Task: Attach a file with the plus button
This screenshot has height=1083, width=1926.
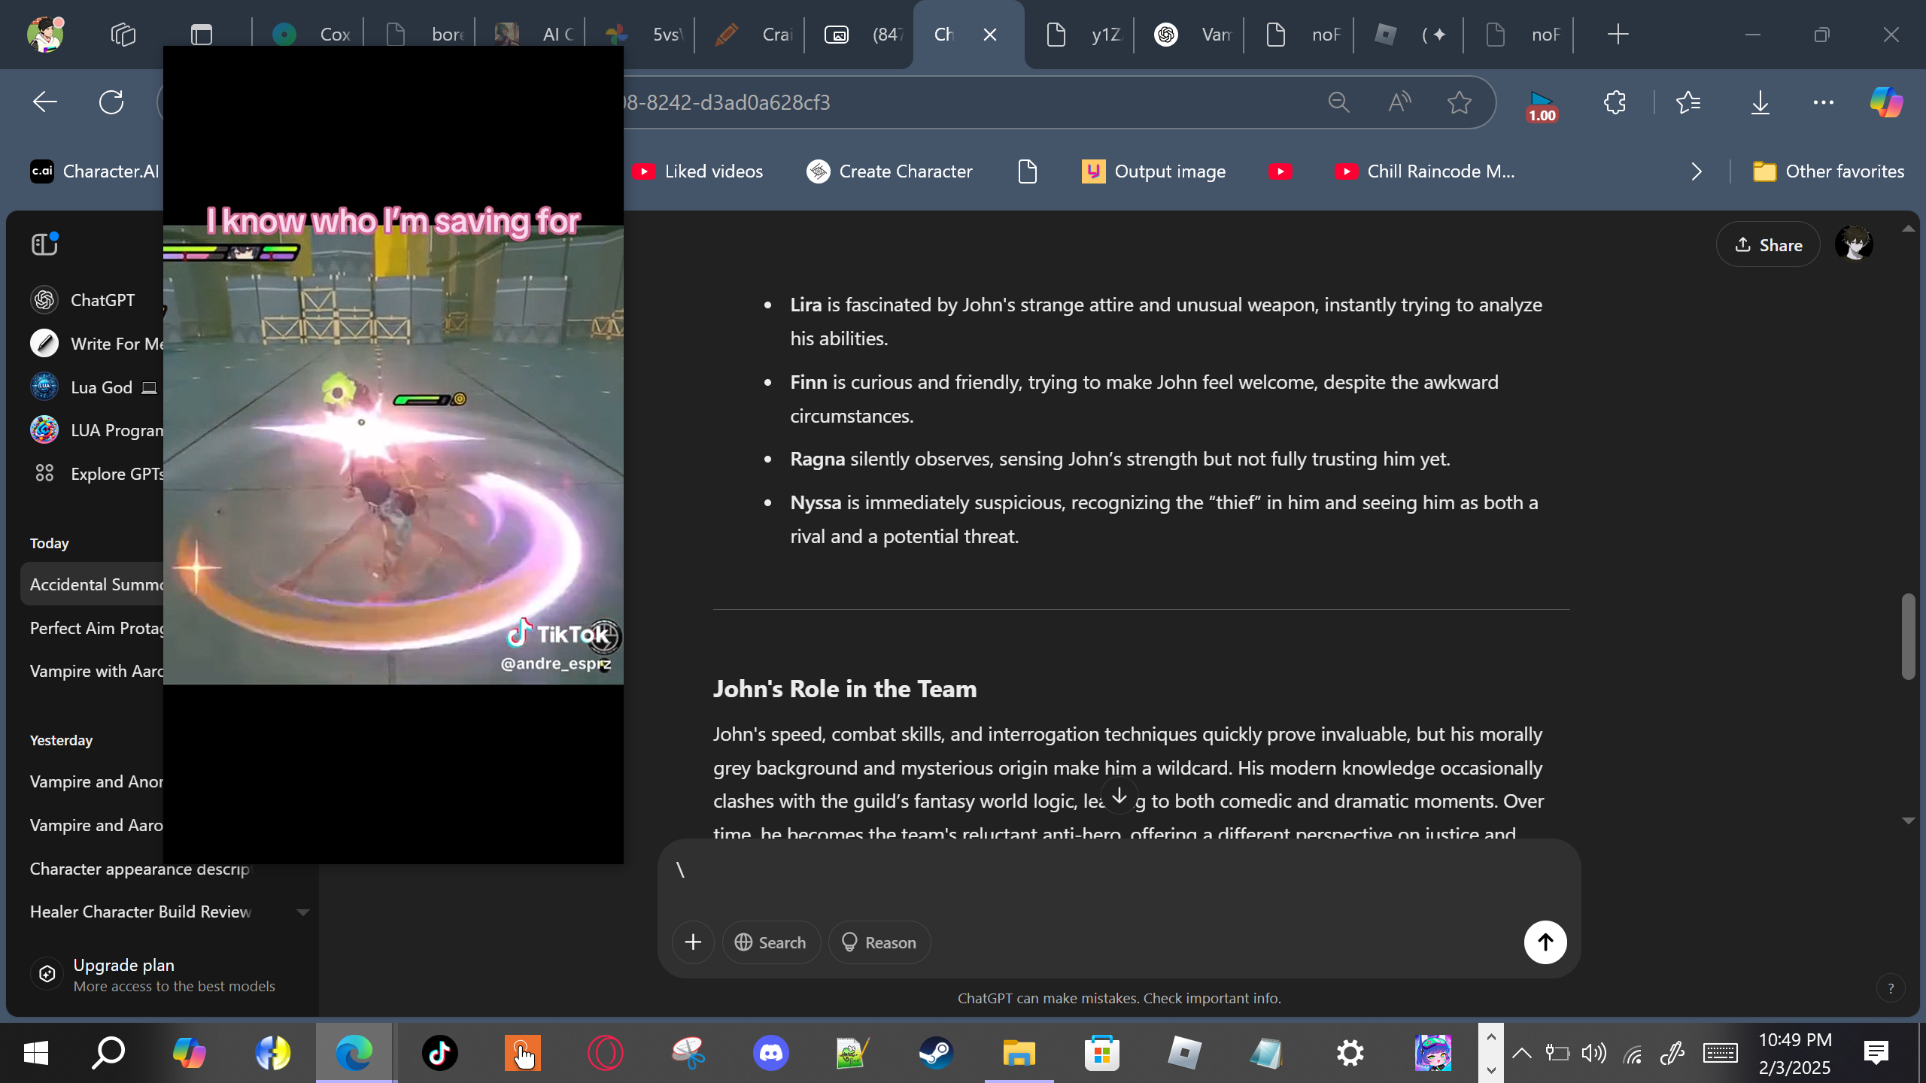Action: pyautogui.click(x=693, y=942)
